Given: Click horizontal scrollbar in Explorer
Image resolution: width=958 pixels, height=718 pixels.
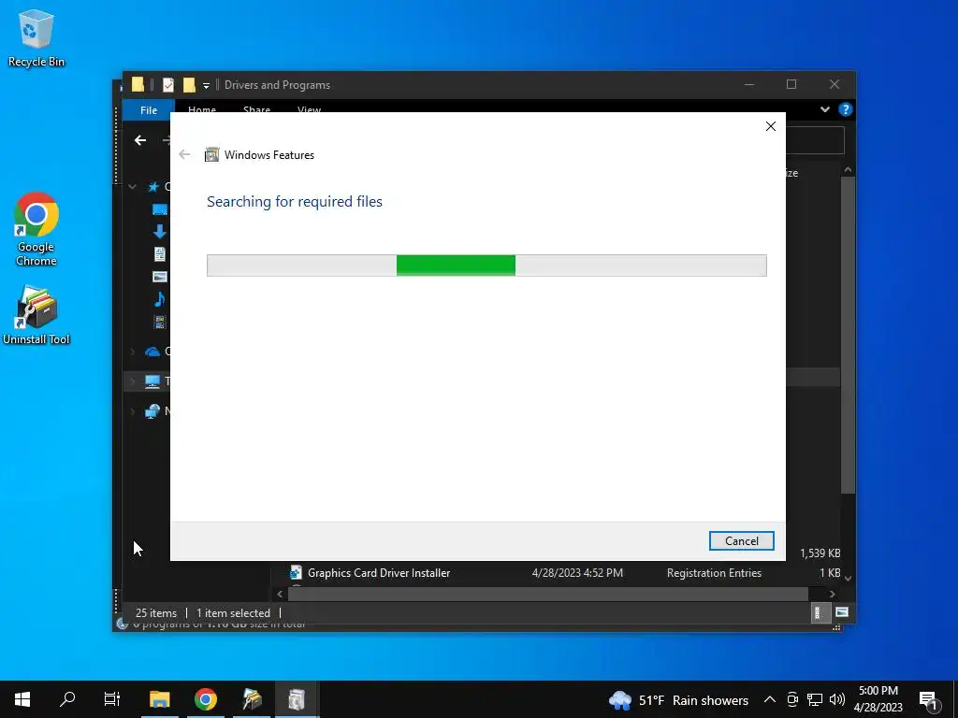Looking at the screenshot, I should [548, 594].
